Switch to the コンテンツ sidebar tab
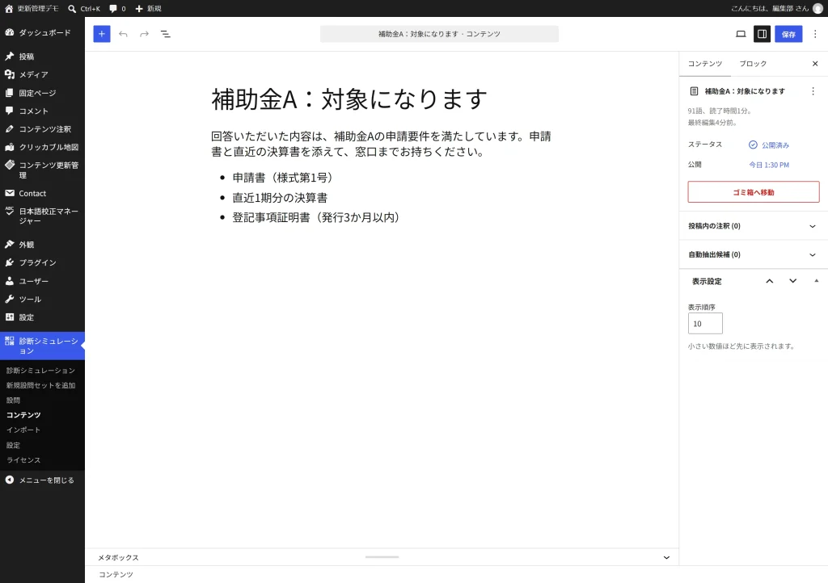828x583 pixels. [x=704, y=64]
